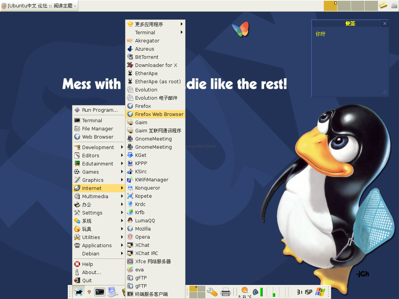The image size is (399, 299).
Task: Launch eva from the Internet submenu
Action: pyautogui.click(x=155, y=269)
